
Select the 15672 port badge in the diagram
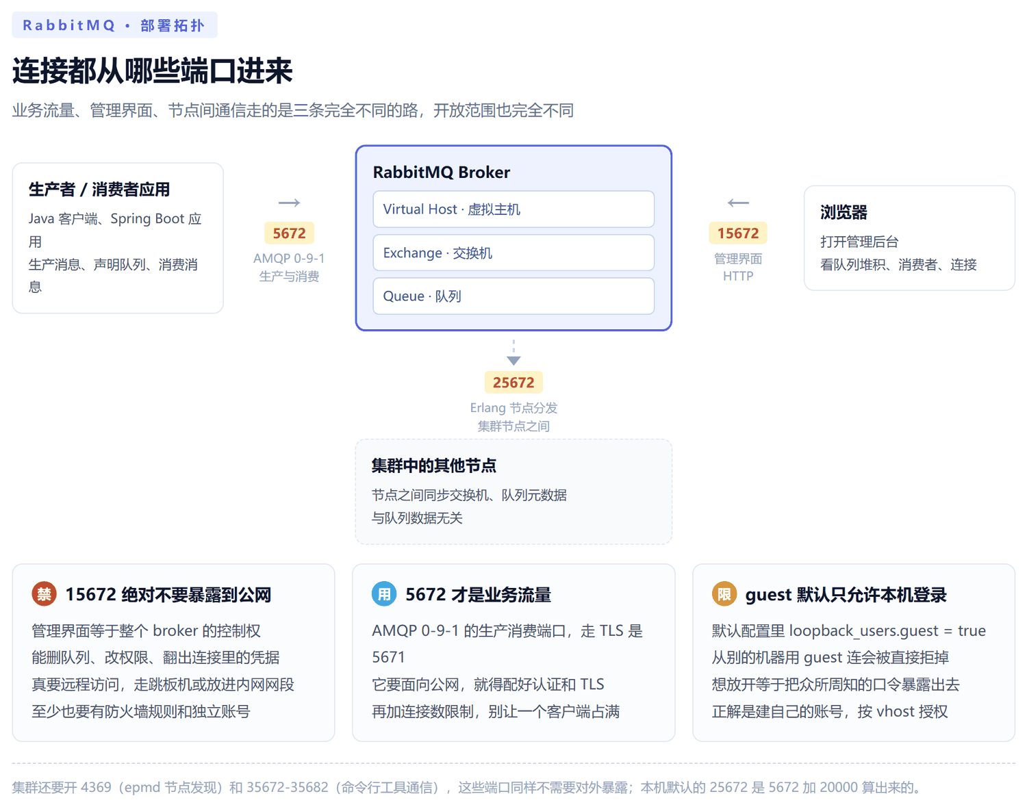tap(738, 233)
